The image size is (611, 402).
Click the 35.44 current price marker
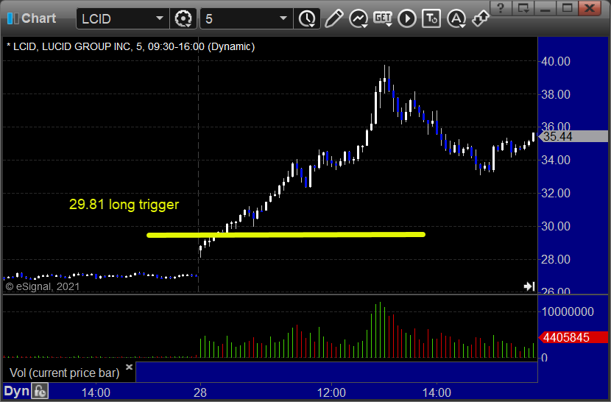point(574,136)
